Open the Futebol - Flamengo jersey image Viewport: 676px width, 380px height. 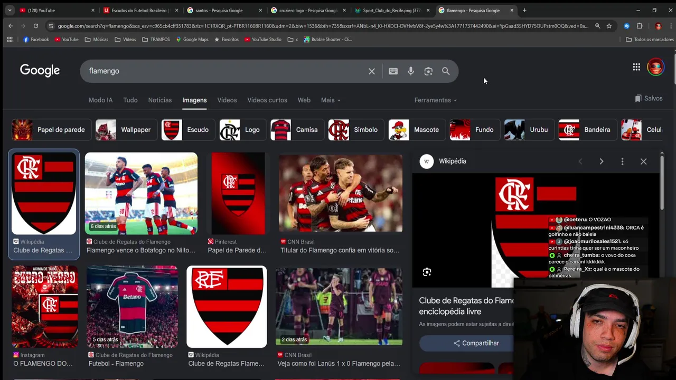pos(132,307)
